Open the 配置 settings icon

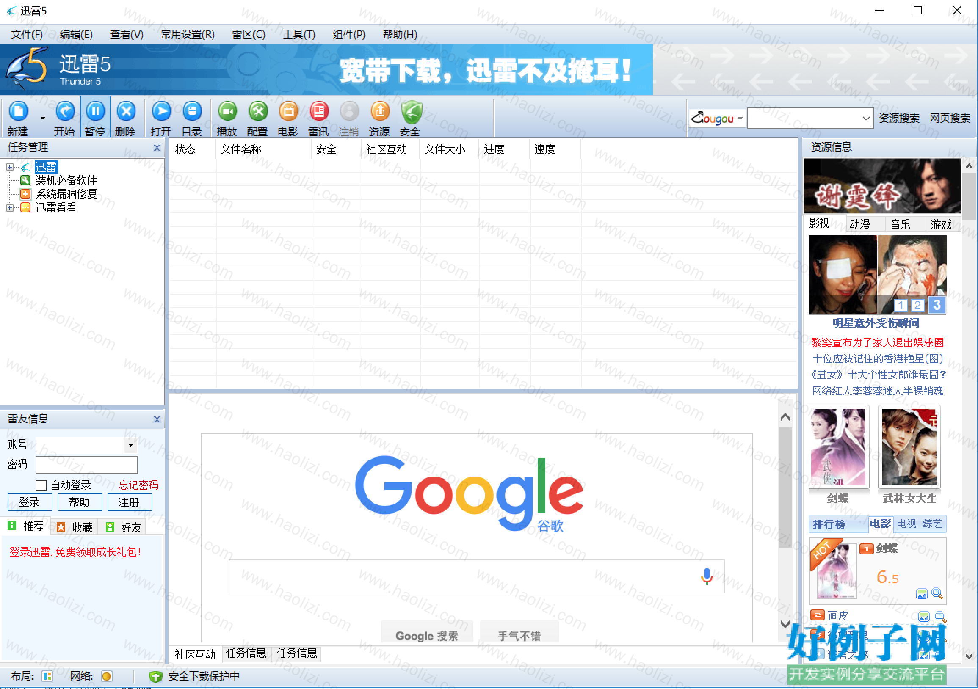(258, 112)
